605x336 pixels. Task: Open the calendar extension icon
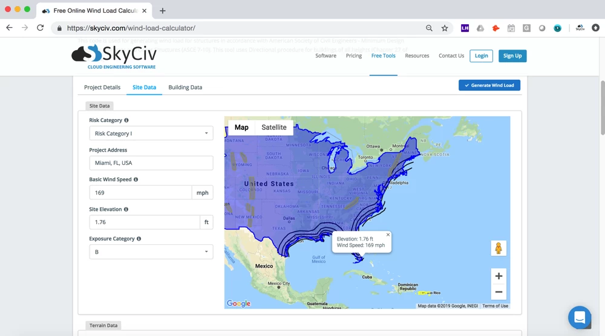[511, 28]
